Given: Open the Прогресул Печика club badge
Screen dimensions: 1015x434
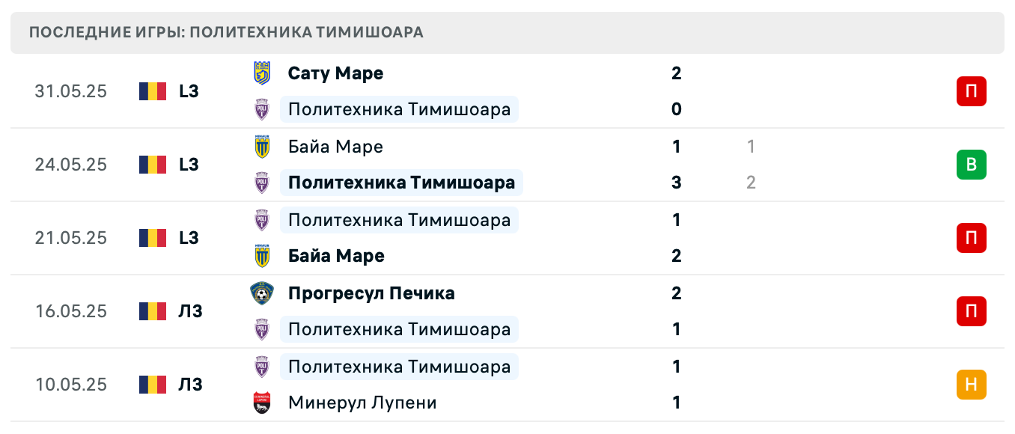Looking at the screenshot, I should 261,293.
